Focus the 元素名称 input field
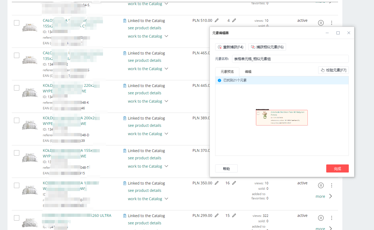 [x=290, y=59]
